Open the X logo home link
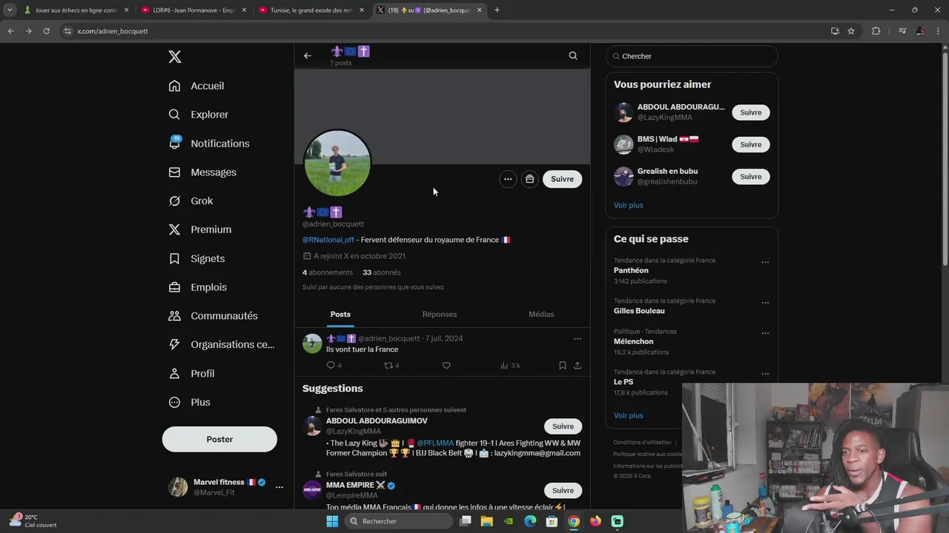The width and height of the screenshot is (949, 533). click(x=175, y=57)
